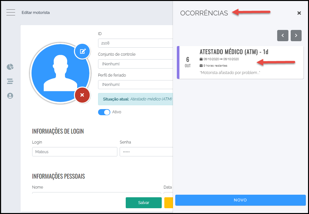Click the ID input field
This screenshot has height=214, width=309.
(x=135, y=43)
